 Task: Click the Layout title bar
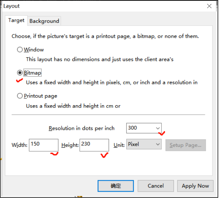[x=98, y=6]
